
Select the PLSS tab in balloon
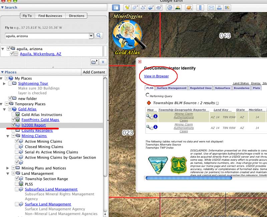pos(150,88)
